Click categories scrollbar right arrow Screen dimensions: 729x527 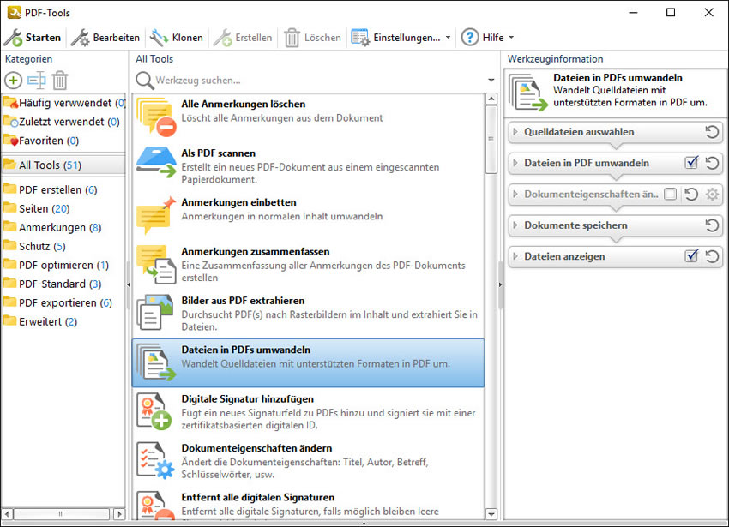[x=119, y=514]
